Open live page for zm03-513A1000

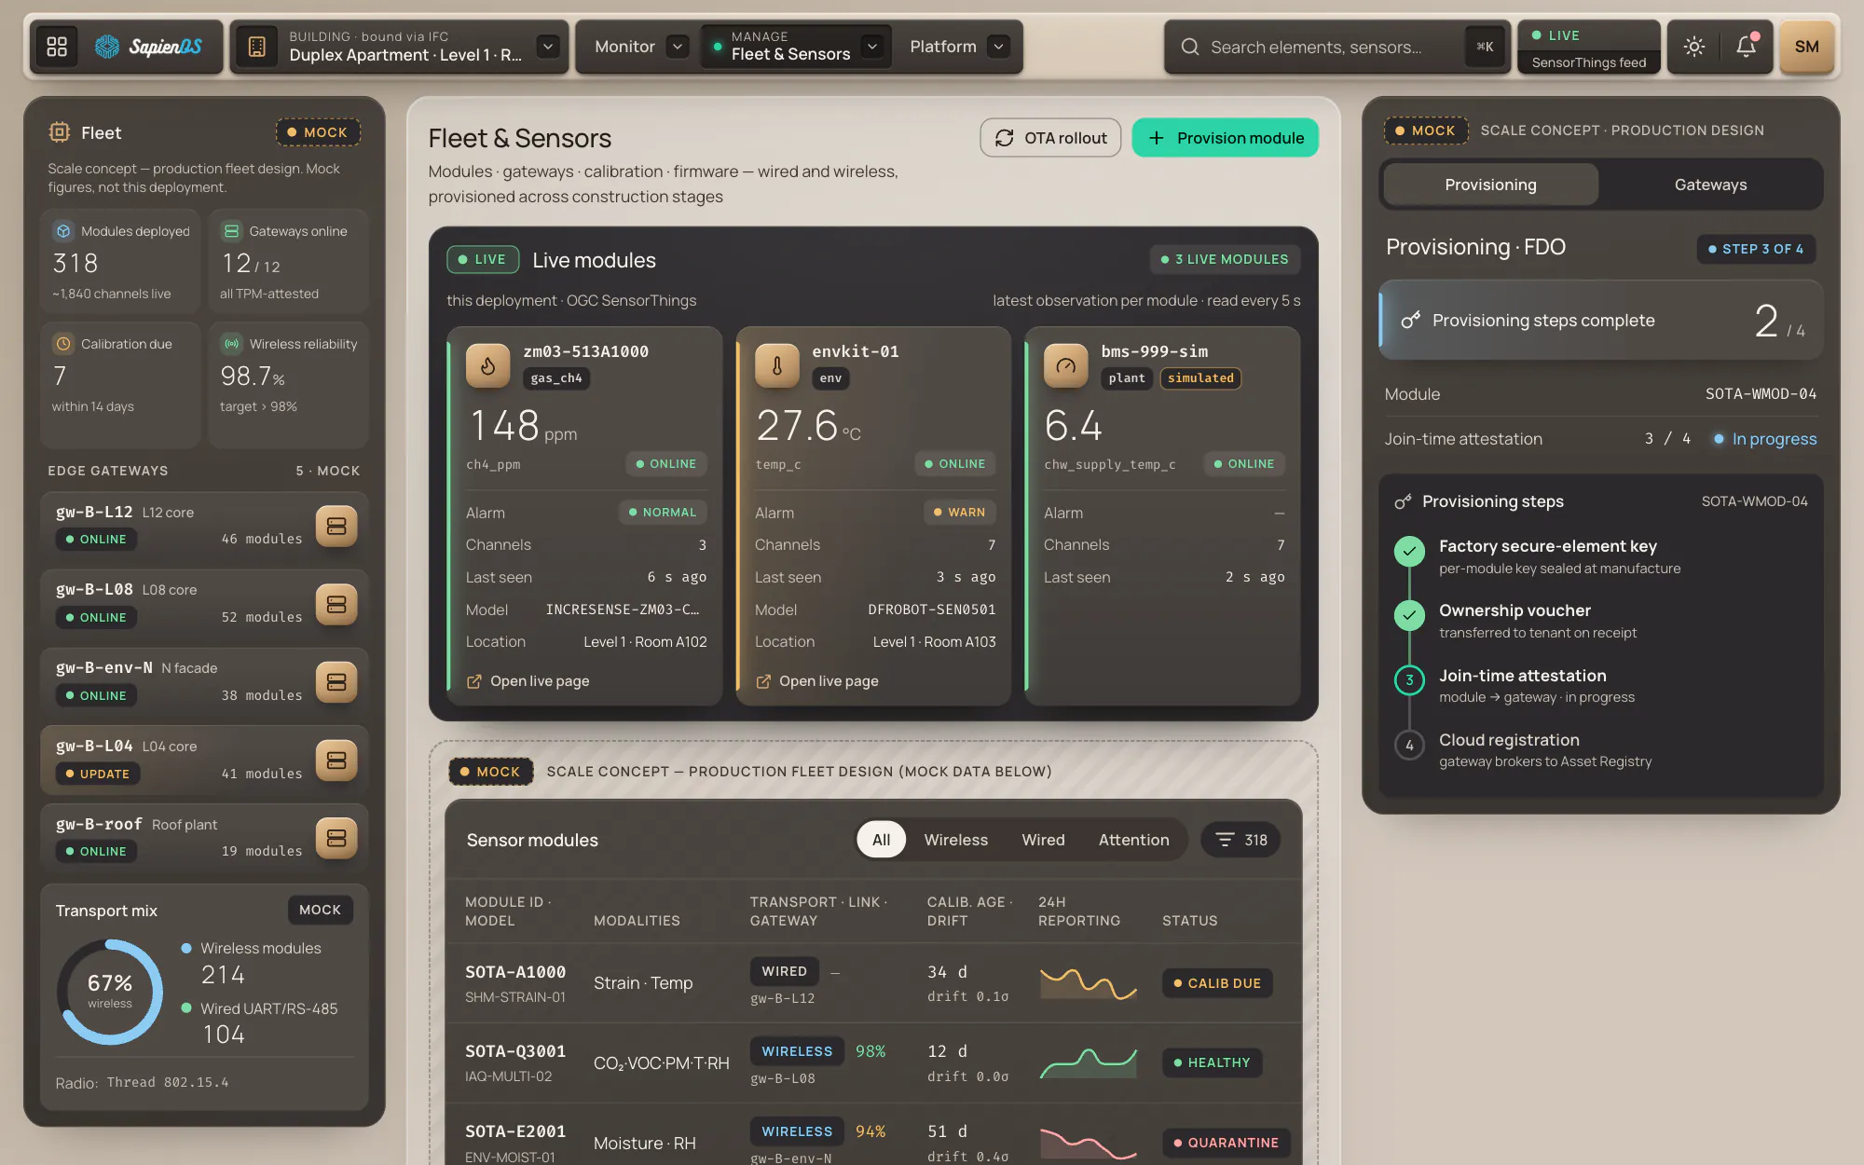point(528,681)
